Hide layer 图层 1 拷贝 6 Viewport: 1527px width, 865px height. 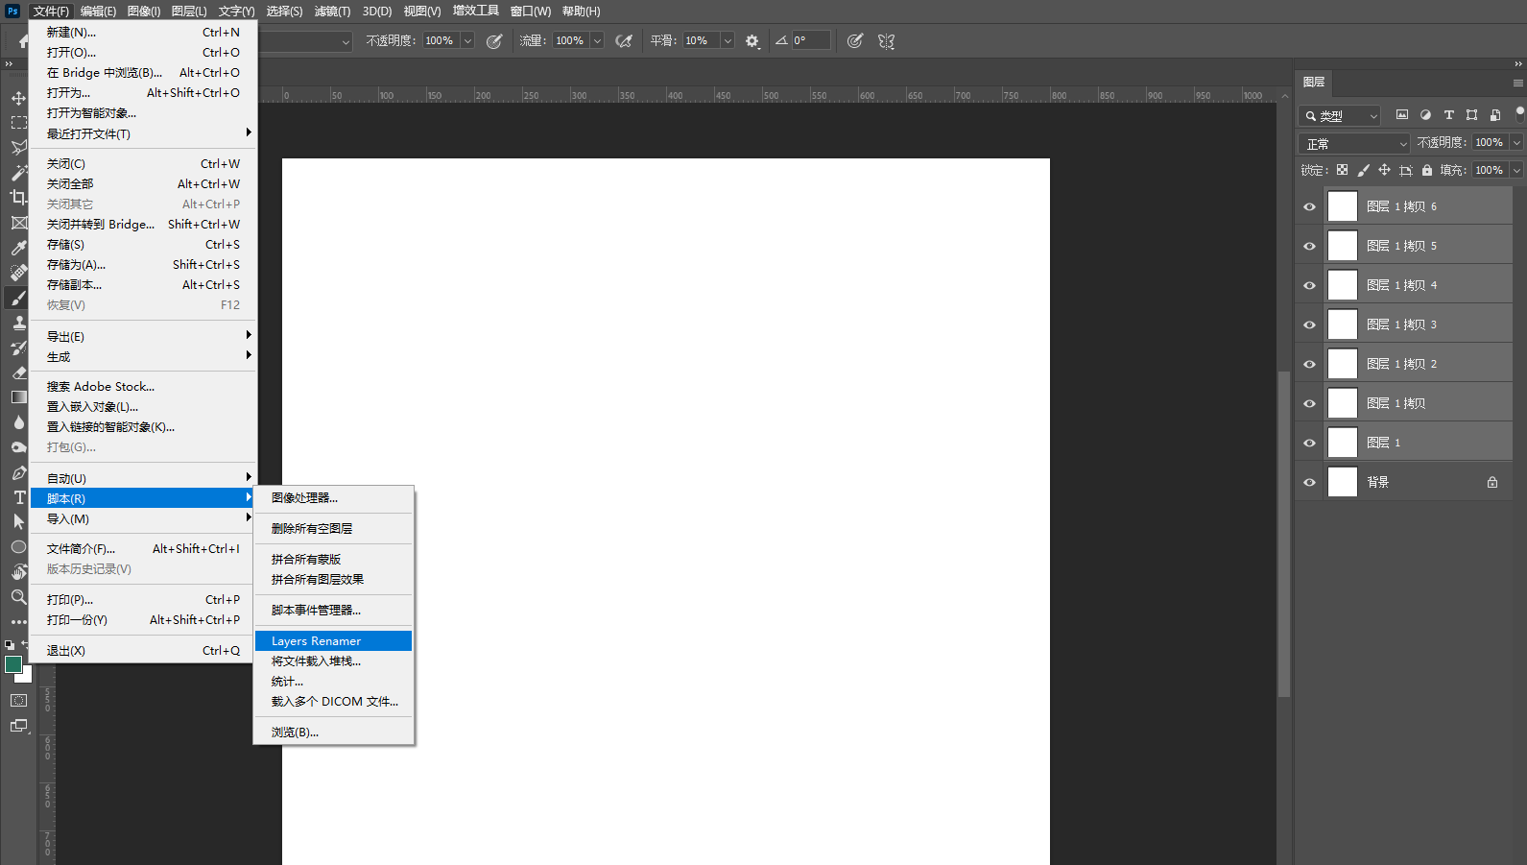pyautogui.click(x=1309, y=206)
